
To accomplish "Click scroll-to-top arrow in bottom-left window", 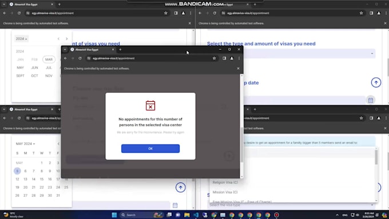I will coord(181,188).
